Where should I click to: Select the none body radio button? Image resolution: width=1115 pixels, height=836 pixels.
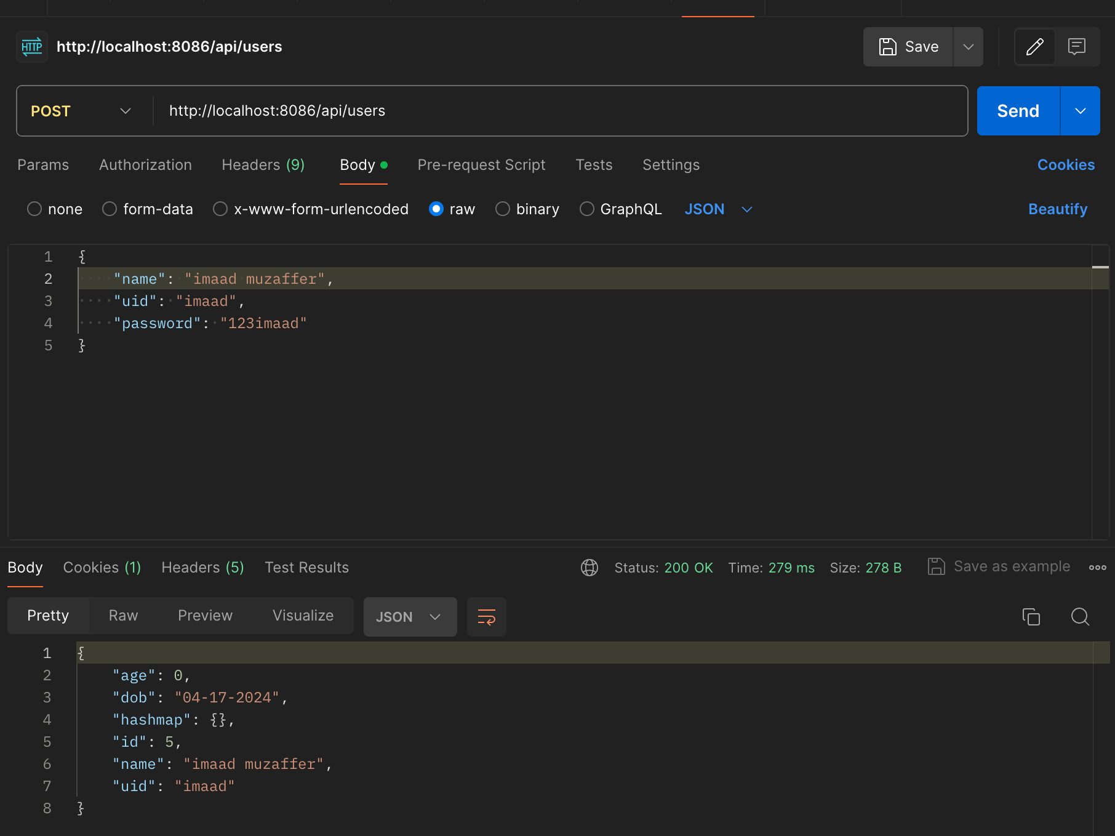(x=34, y=209)
